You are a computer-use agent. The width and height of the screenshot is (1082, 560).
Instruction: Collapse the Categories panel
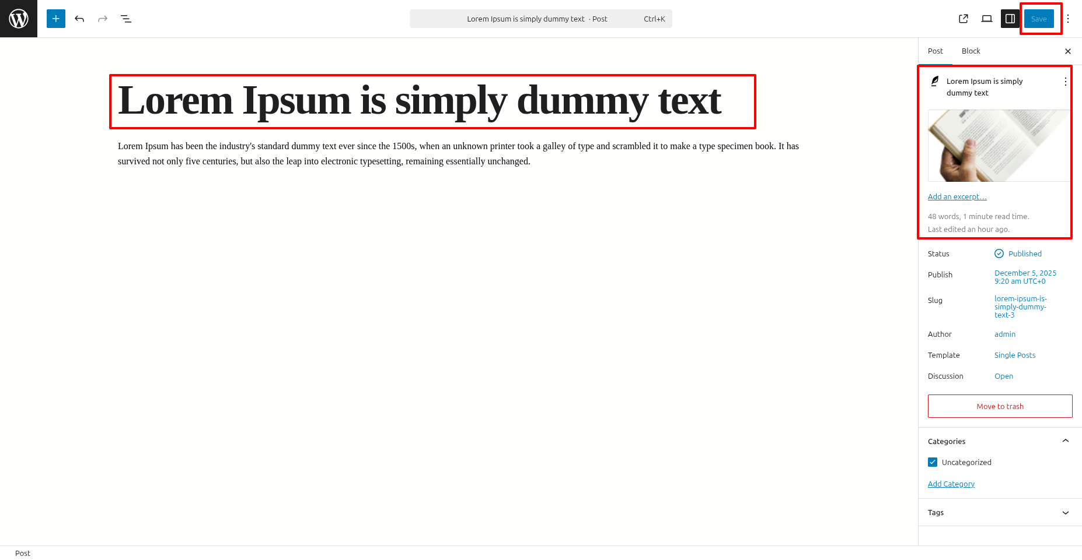[1065, 441]
